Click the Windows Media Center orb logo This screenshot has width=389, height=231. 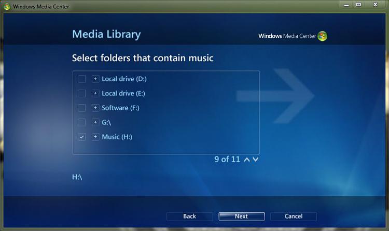coord(322,36)
